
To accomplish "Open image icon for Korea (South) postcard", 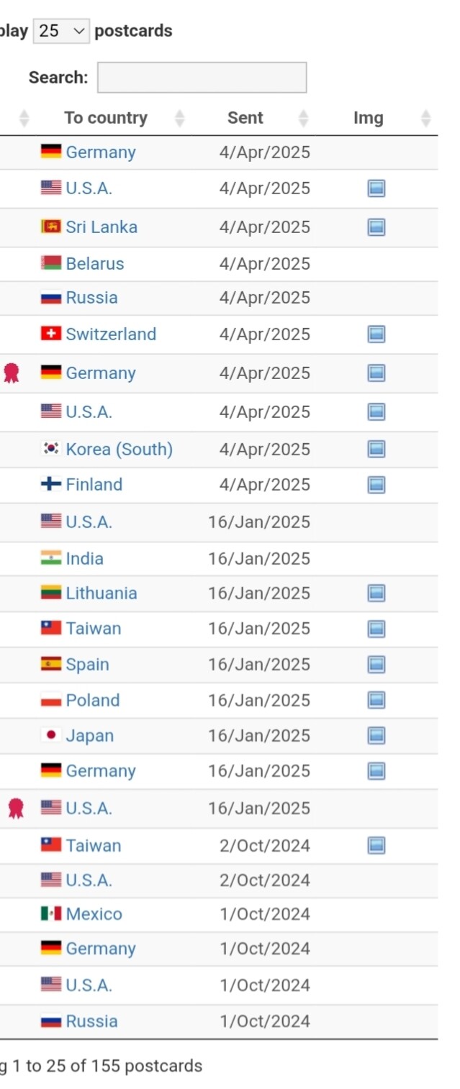I will coord(376,449).
